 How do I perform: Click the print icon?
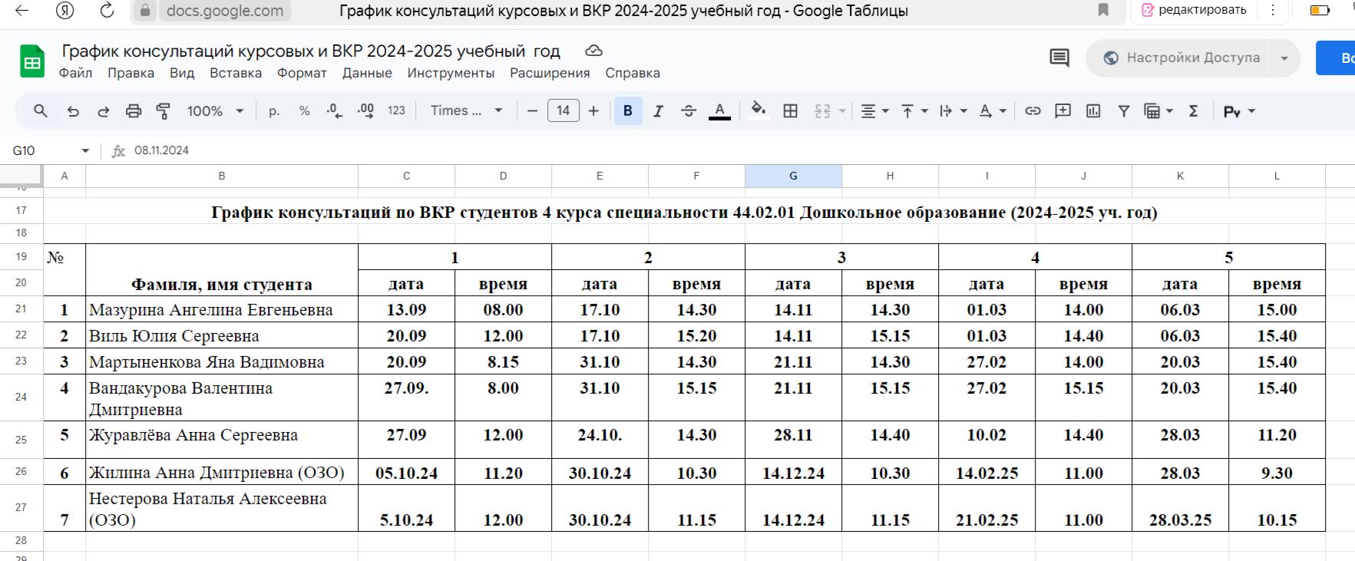(134, 111)
